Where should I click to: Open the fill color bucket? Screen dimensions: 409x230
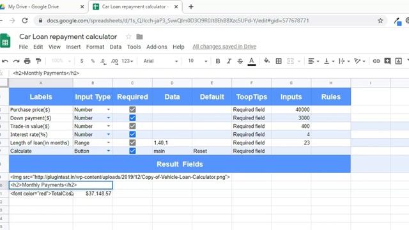tap(266, 61)
